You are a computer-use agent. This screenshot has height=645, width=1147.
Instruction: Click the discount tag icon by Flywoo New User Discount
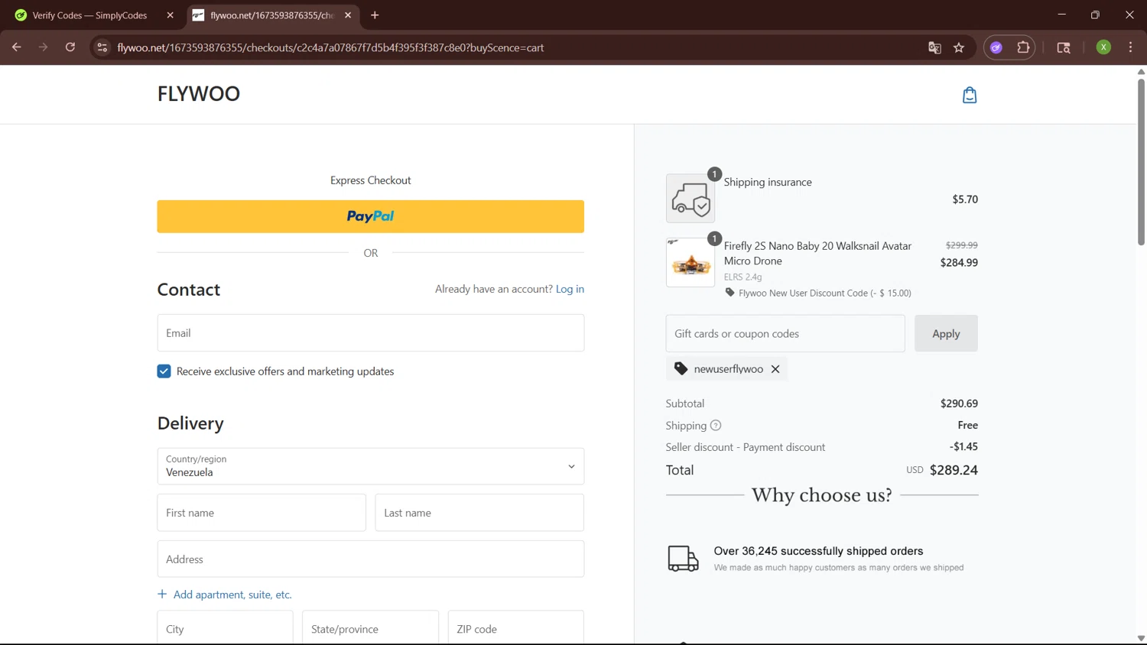point(729,293)
